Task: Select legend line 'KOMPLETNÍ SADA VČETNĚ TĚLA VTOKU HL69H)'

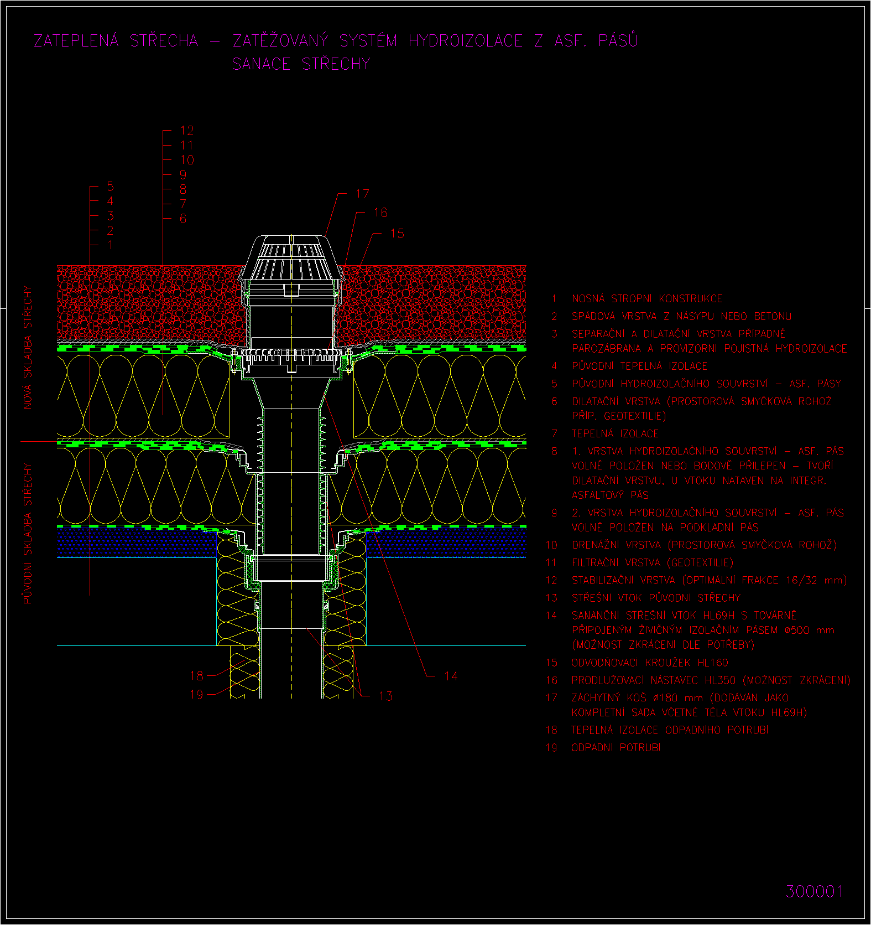Action: tap(689, 712)
